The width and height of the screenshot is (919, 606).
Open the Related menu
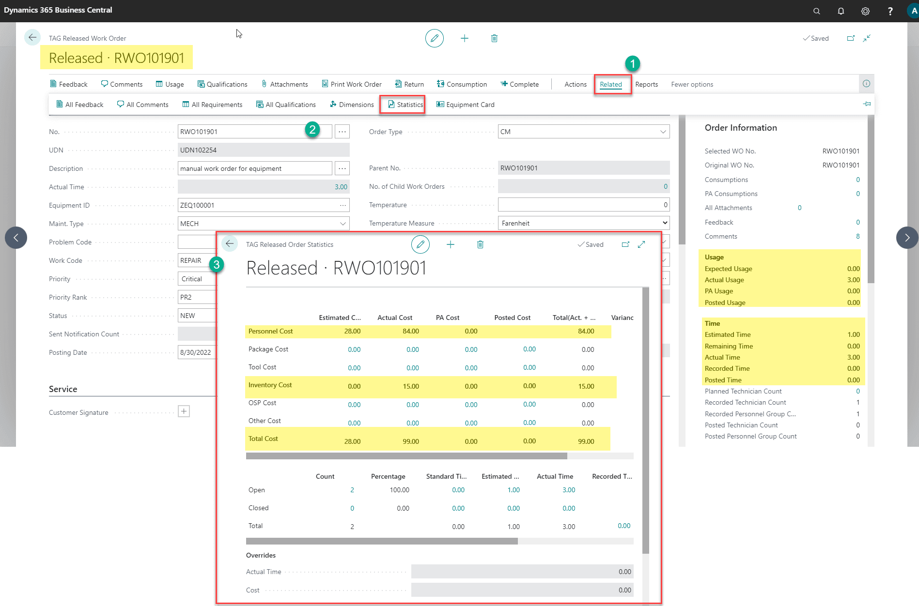point(612,84)
